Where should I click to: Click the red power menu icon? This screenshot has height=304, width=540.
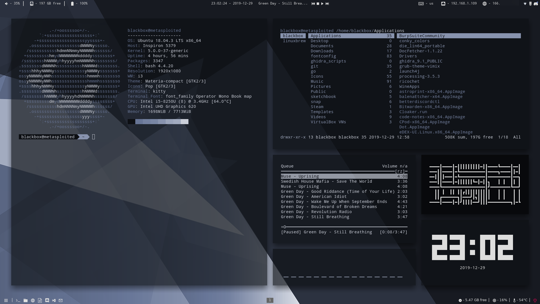(535, 300)
